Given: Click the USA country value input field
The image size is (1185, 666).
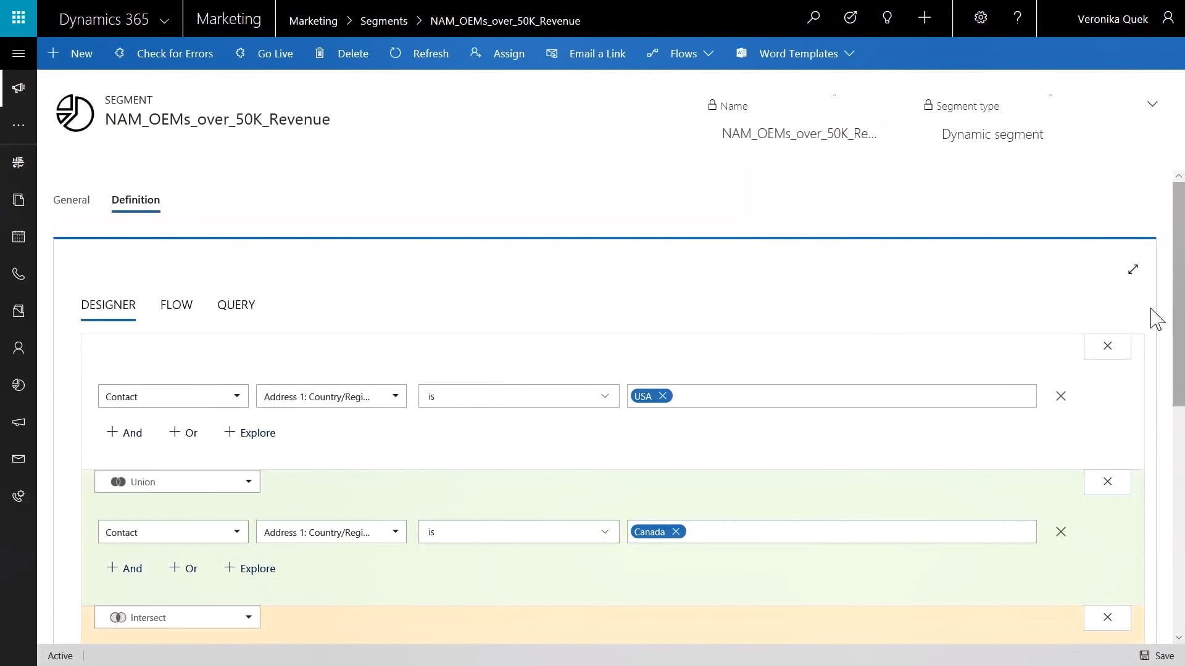Looking at the screenshot, I should [x=852, y=396].
